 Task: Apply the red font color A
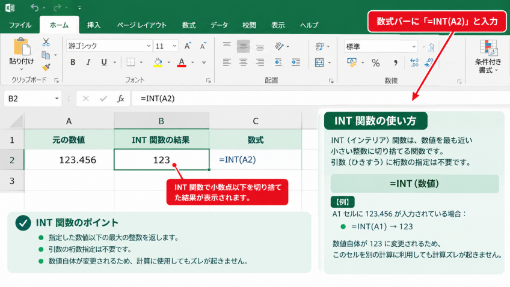(x=182, y=62)
